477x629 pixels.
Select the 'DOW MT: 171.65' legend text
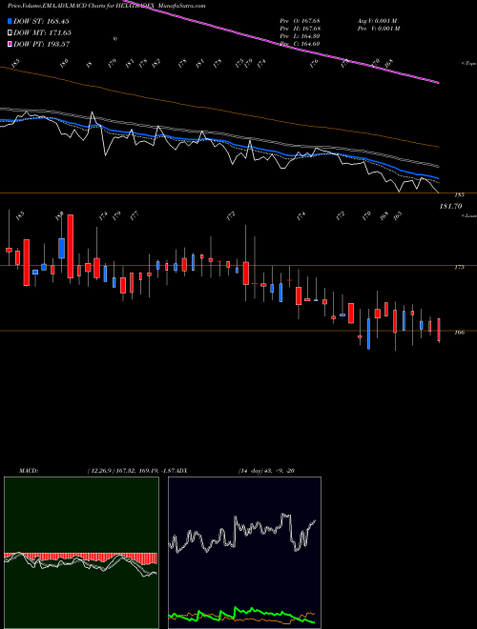point(43,32)
